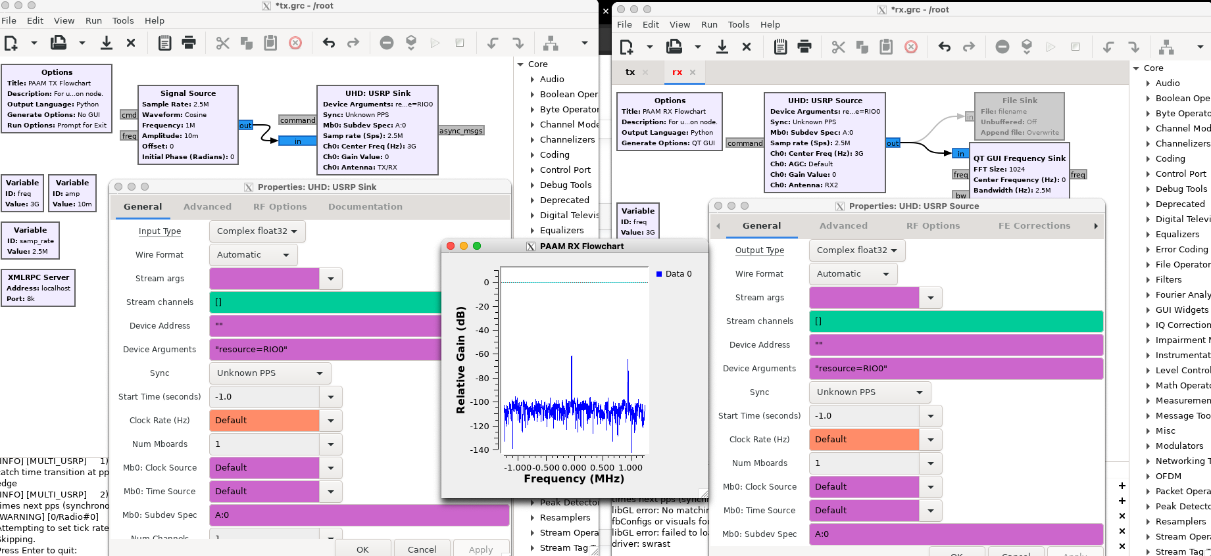Toggle the Data 0 legend in the RX plot

674,274
